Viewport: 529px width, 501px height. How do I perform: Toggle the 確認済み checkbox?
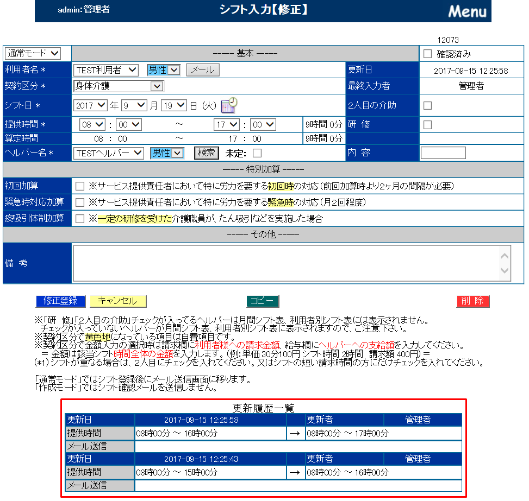pyautogui.click(x=427, y=54)
